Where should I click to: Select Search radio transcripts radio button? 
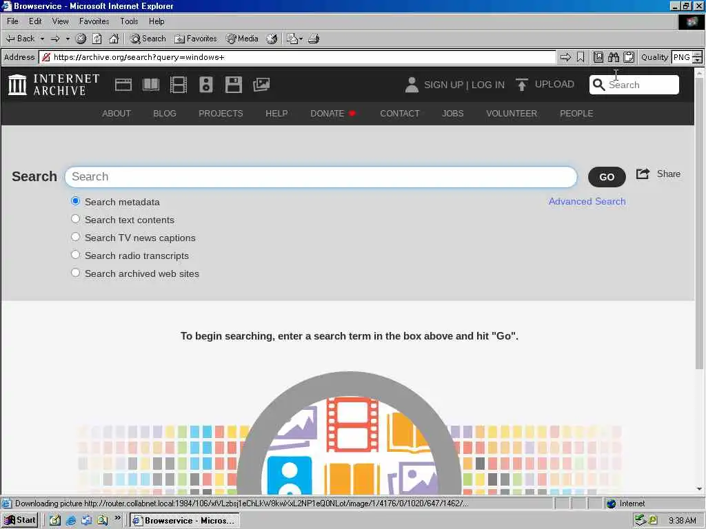pos(76,255)
